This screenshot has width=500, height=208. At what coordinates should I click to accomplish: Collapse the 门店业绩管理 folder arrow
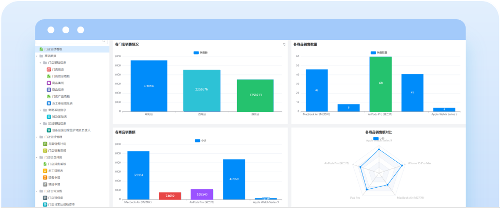click(36, 137)
